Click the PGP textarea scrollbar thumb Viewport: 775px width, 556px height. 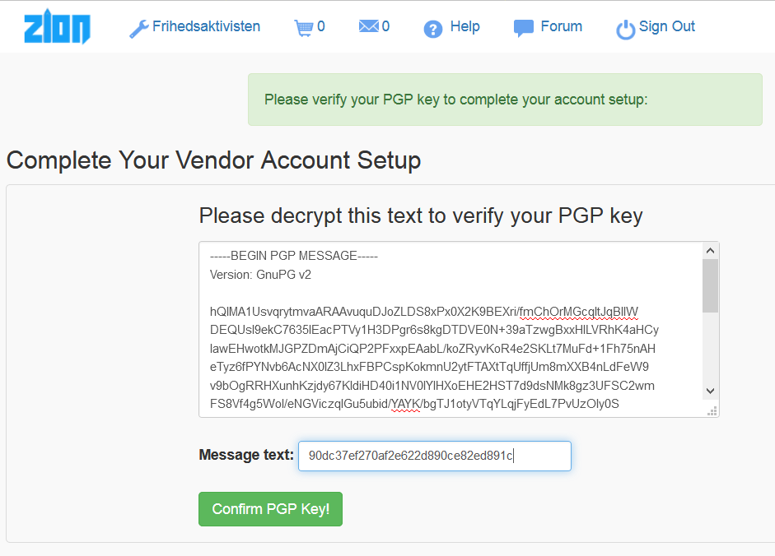point(711,285)
